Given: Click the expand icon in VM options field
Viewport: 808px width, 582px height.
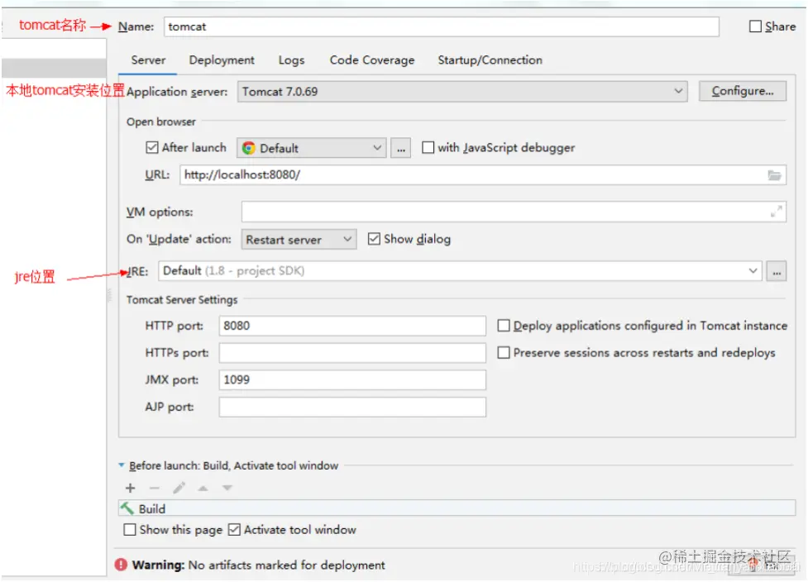Looking at the screenshot, I should 776,211.
